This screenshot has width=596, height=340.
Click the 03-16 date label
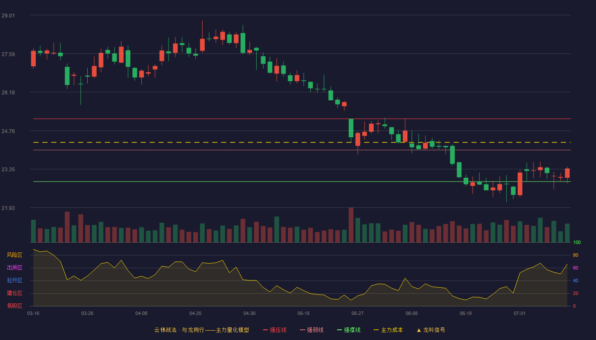(33, 313)
